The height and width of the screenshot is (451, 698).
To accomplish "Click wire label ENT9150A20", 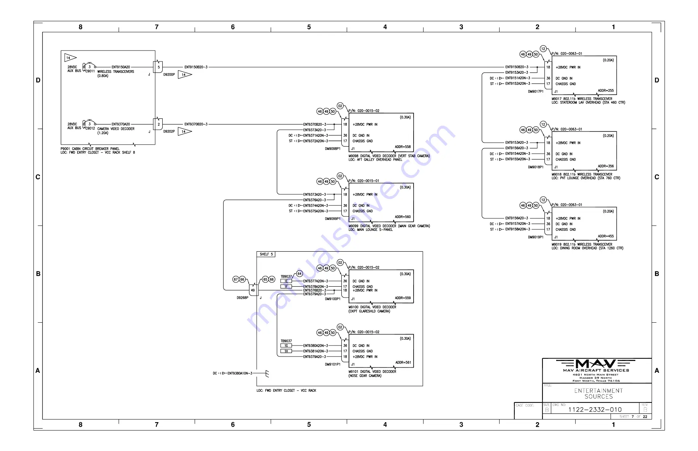I will (121, 67).
